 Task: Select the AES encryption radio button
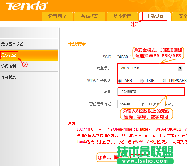point(120,81)
